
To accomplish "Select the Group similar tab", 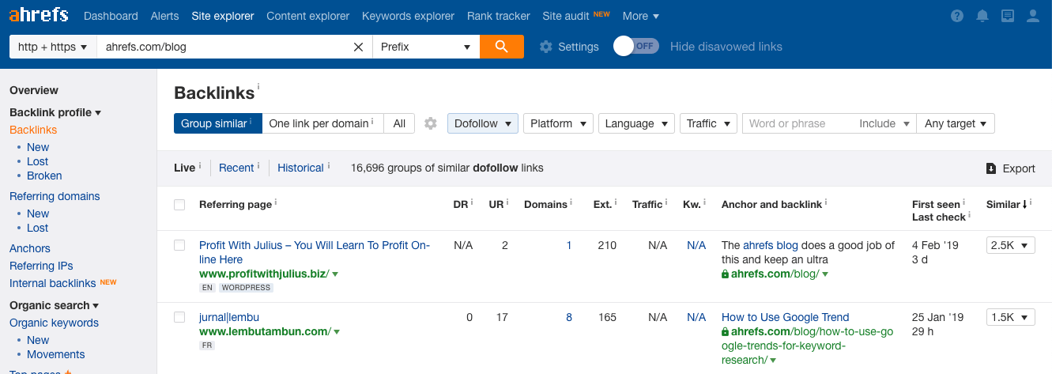I will coord(218,123).
